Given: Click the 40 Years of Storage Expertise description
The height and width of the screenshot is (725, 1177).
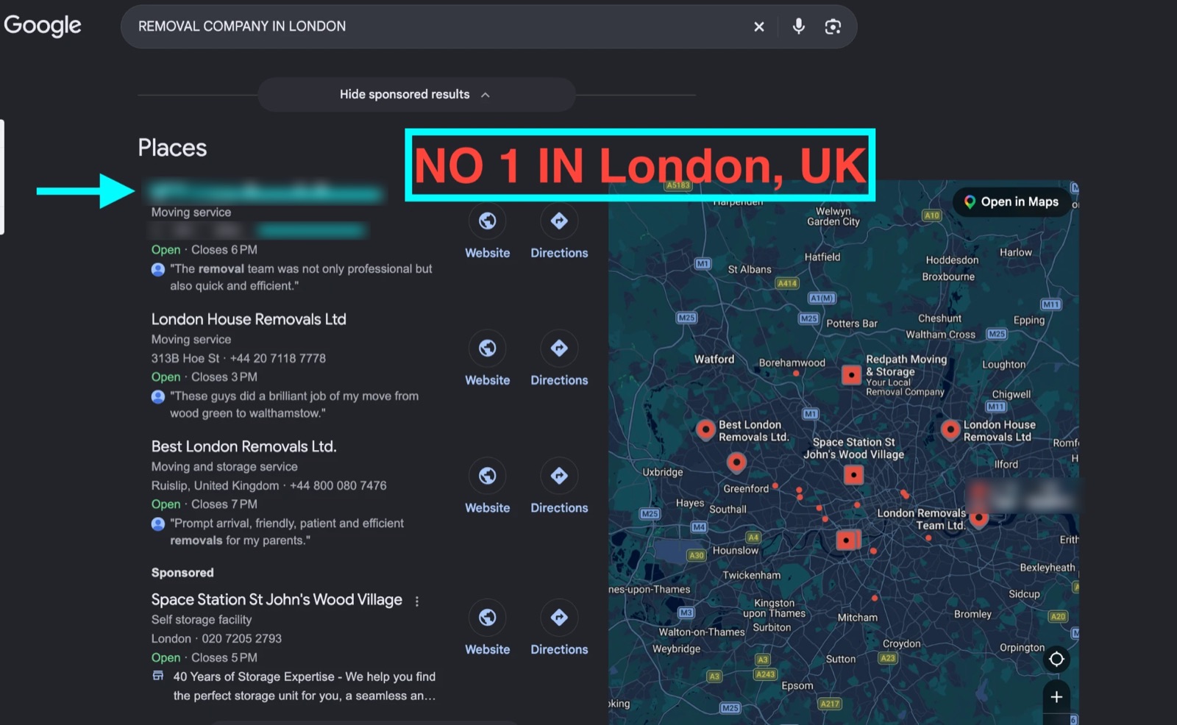Looking at the screenshot, I should [305, 686].
